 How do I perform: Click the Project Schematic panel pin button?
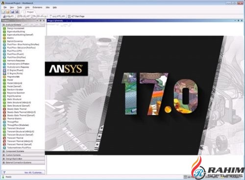238,21
